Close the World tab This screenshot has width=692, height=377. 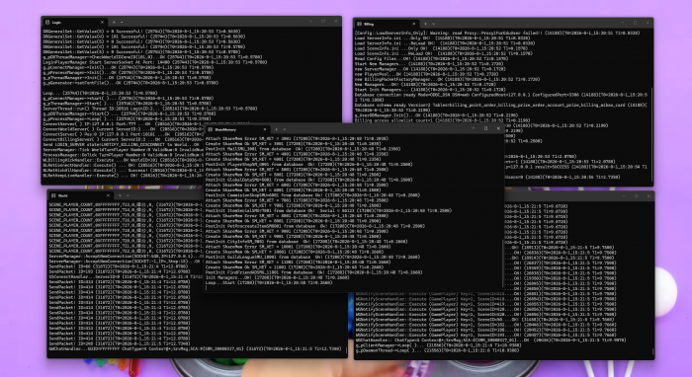tap(108, 195)
